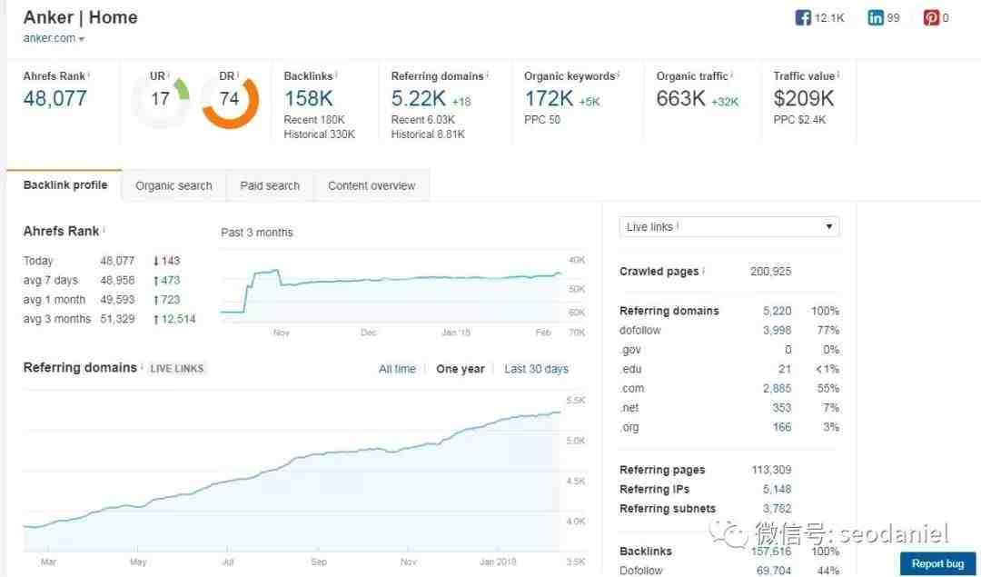
Task: Click the Backlinks info icon
Action: [337, 75]
